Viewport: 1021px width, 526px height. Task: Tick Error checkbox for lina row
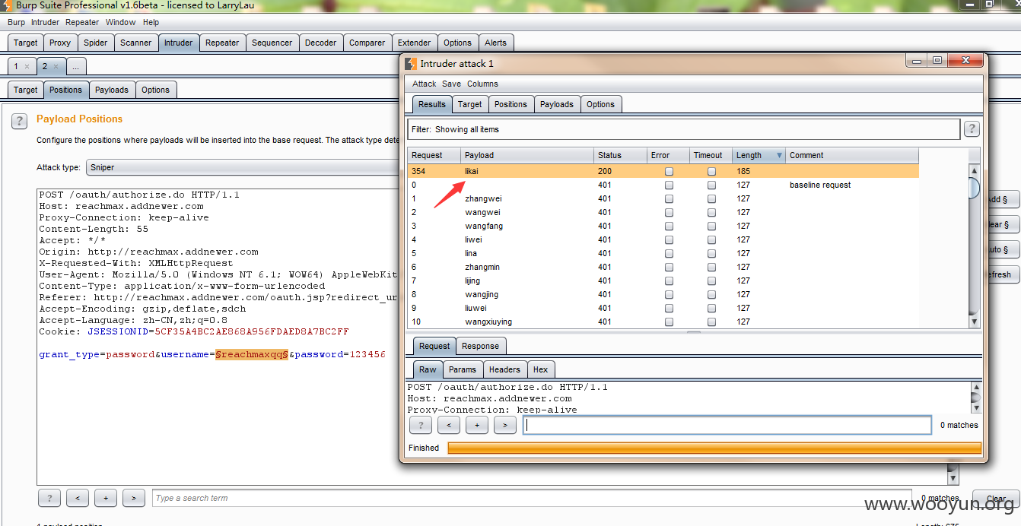(669, 254)
